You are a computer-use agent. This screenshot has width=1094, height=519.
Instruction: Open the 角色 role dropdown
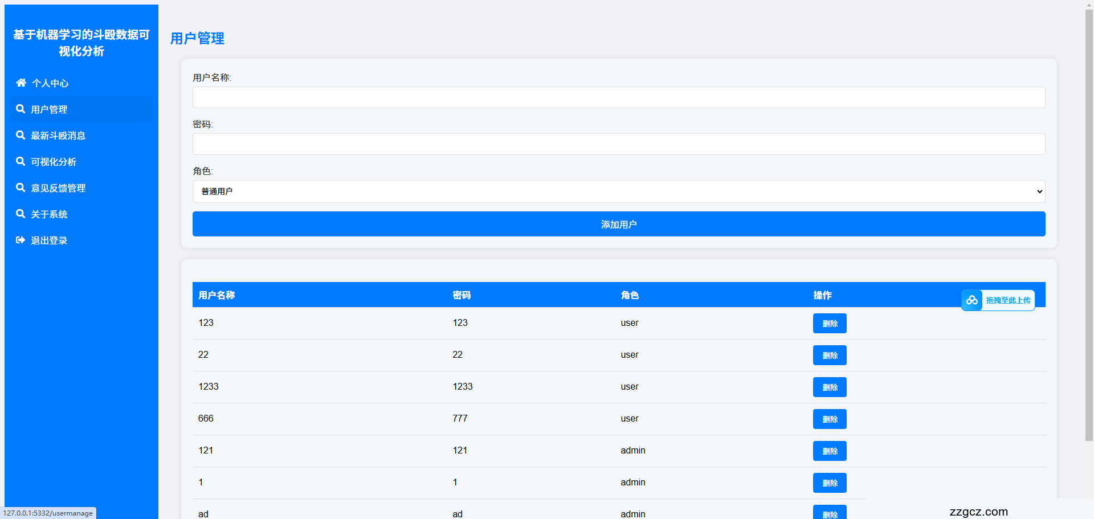[x=618, y=191]
